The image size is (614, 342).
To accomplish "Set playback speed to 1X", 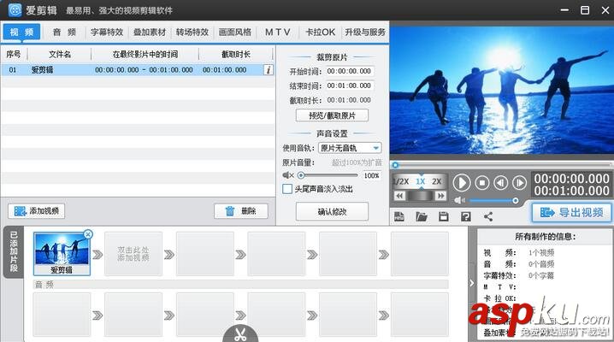I will 421,181.
